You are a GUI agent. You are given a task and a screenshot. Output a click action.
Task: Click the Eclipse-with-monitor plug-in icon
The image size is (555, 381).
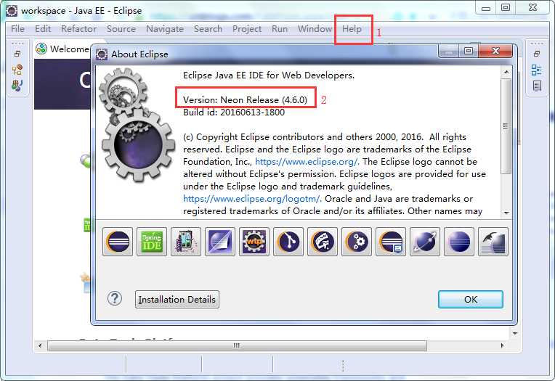tap(391, 242)
